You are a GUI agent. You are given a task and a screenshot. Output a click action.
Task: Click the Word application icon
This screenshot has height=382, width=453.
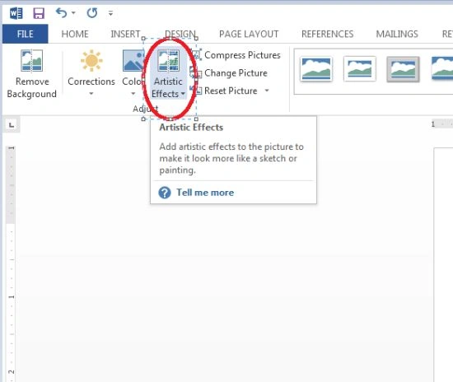click(16, 13)
